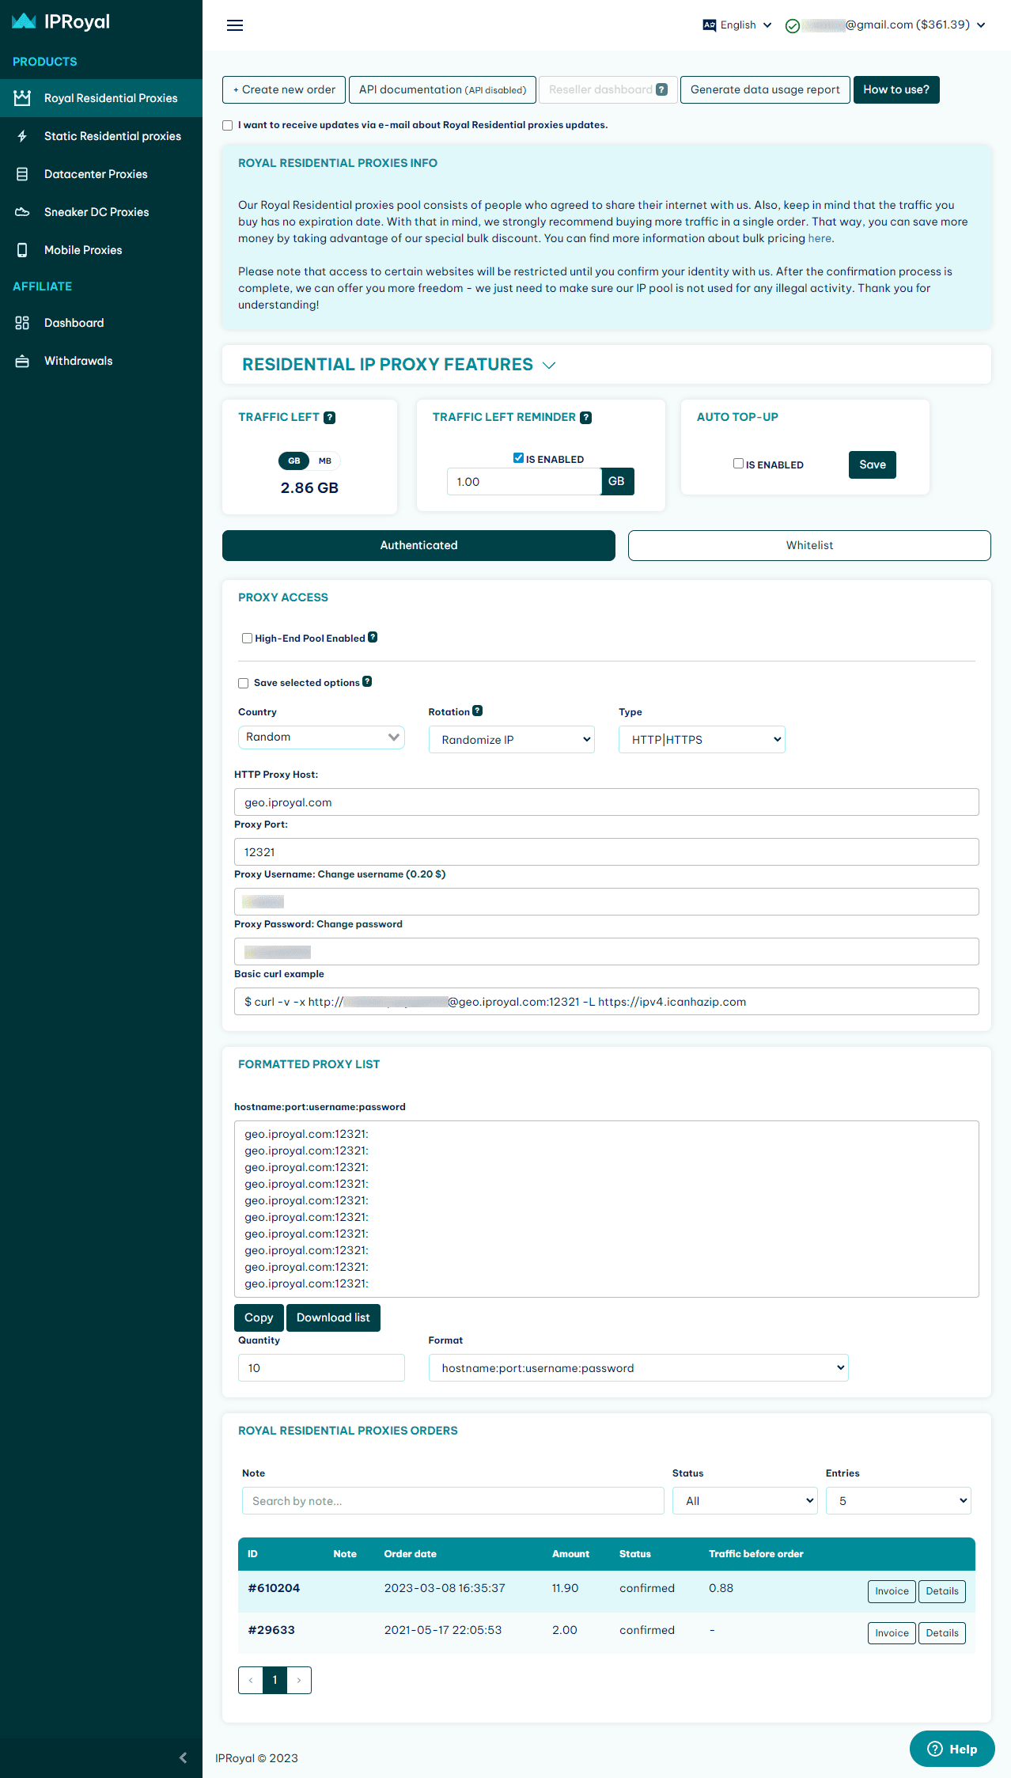1011x1778 pixels.
Task: Click the Sneaker DC Proxies shoe icon
Action: point(22,212)
